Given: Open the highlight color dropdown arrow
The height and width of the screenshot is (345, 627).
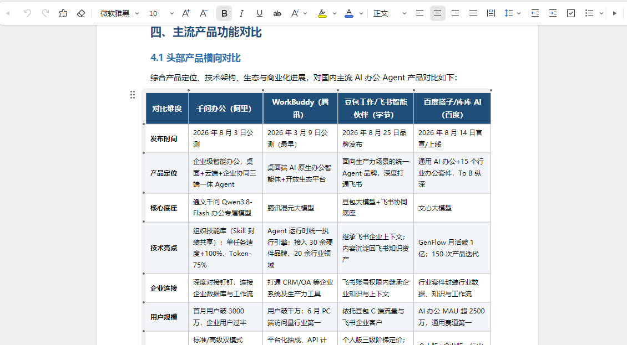Looking at the screenshot, I should [334, 14].
